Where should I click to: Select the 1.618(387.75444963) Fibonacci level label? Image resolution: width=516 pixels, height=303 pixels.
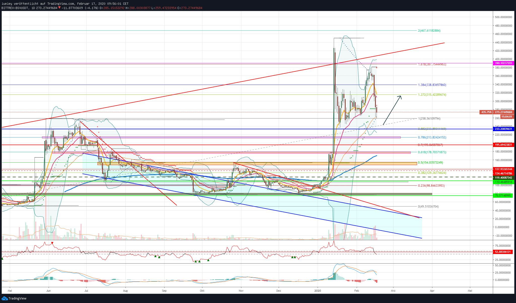(x=432, y=64)
